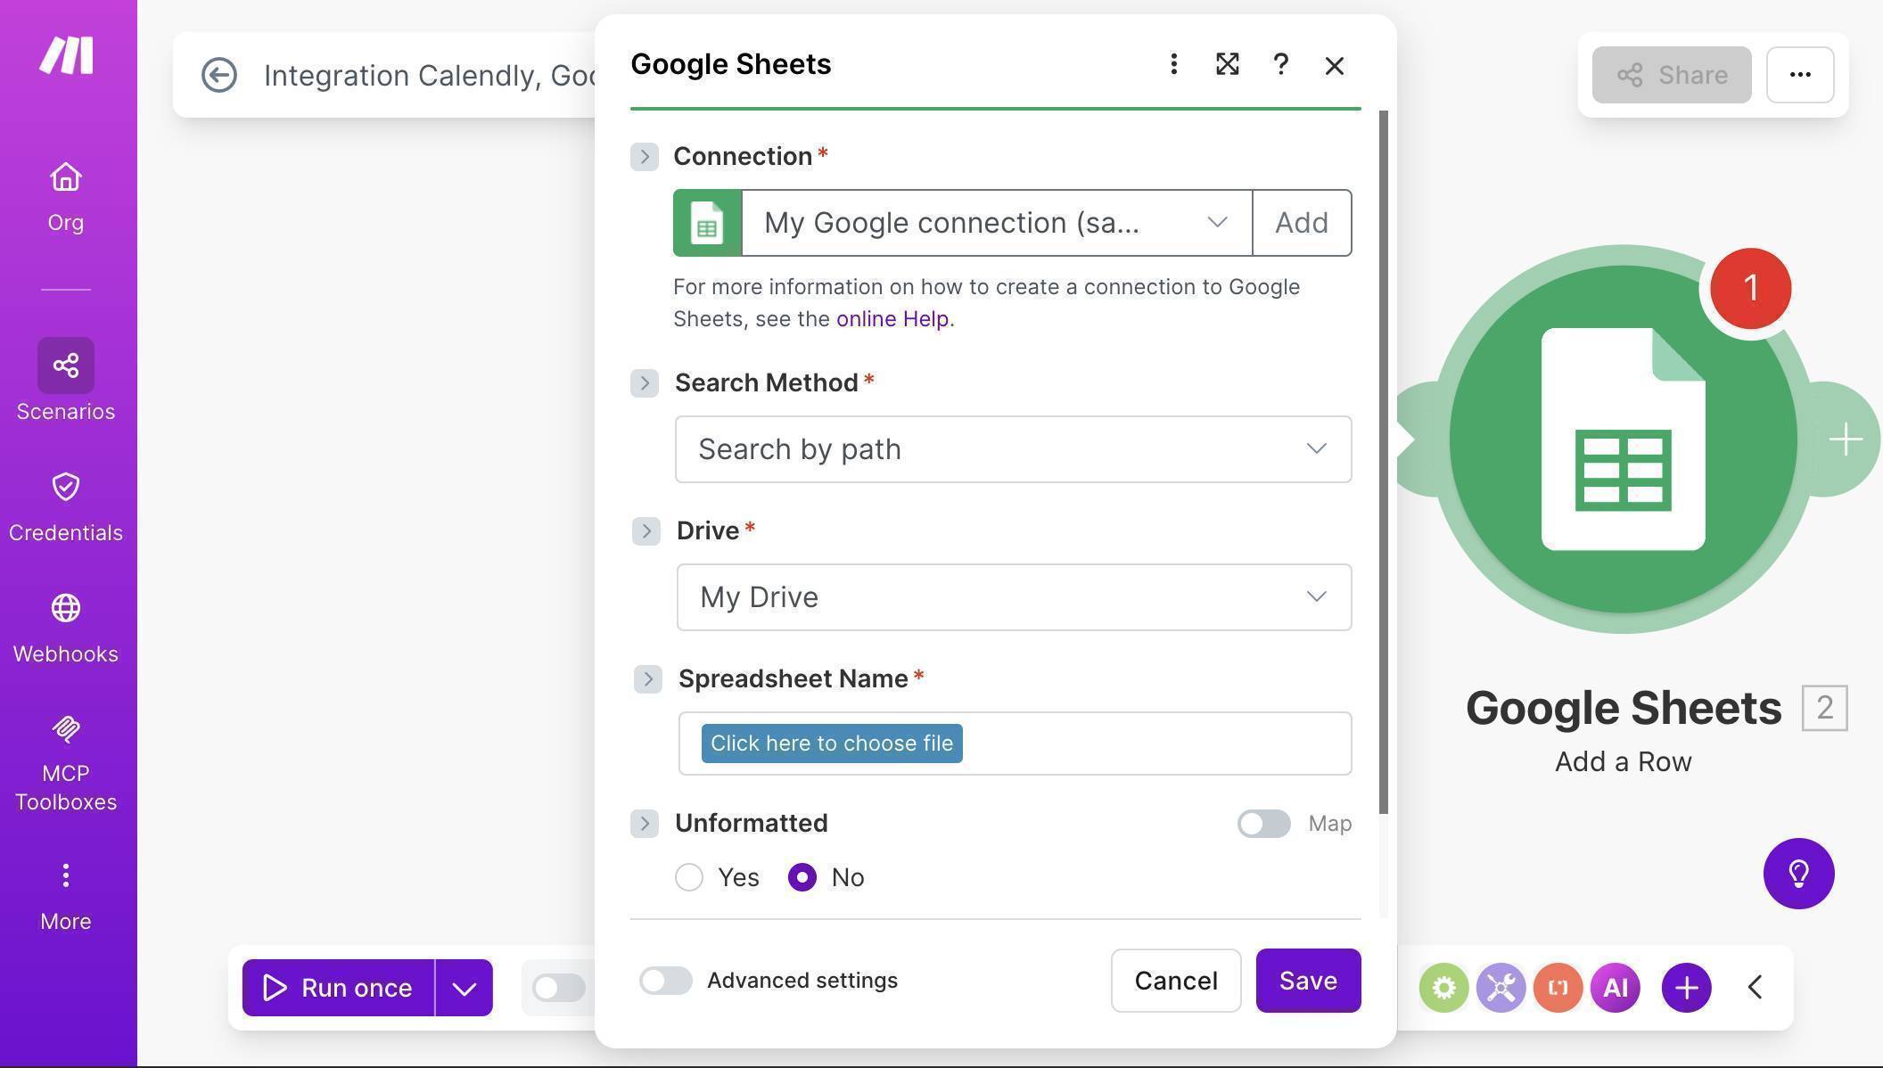Open help for the Google Sheets module
The image size is (1883, 1068).
1280,64
